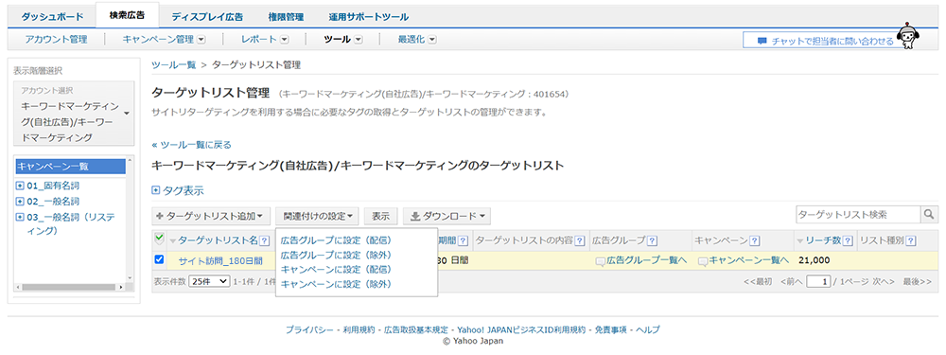The image size is (946, 355).
Task: Click the magnifier search icon button
Action: pyautogui.click(x=929, y=214)
